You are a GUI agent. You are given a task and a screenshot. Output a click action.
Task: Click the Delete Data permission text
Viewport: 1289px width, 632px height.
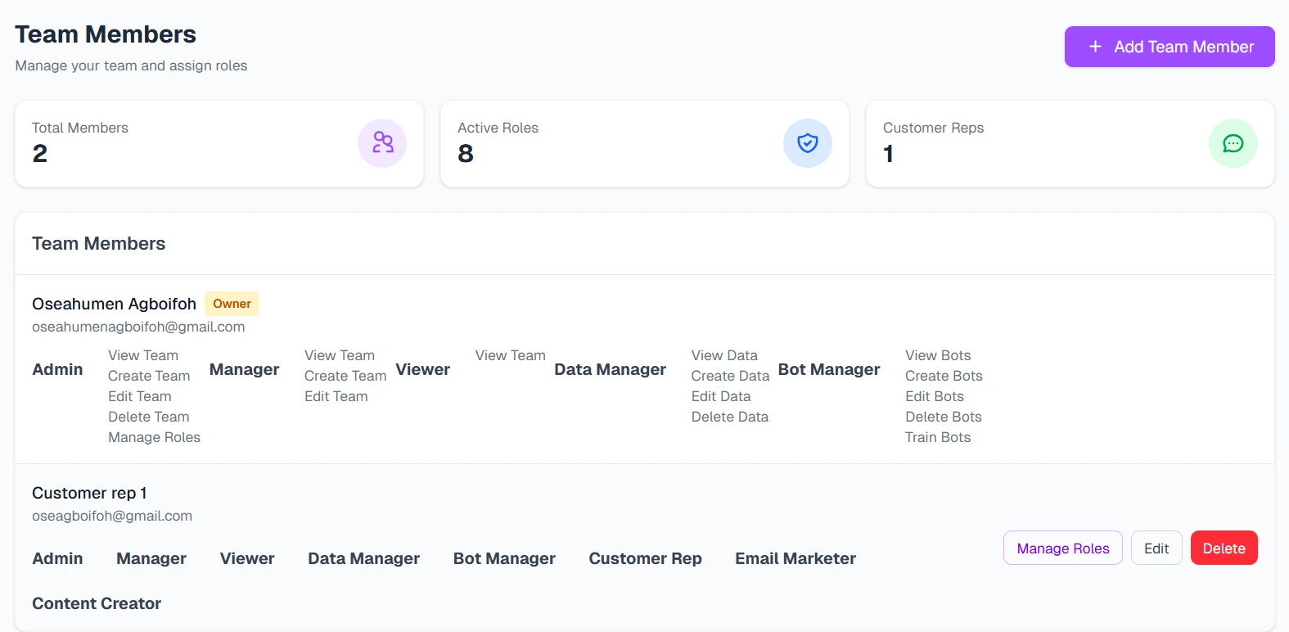tap(729, 417)
